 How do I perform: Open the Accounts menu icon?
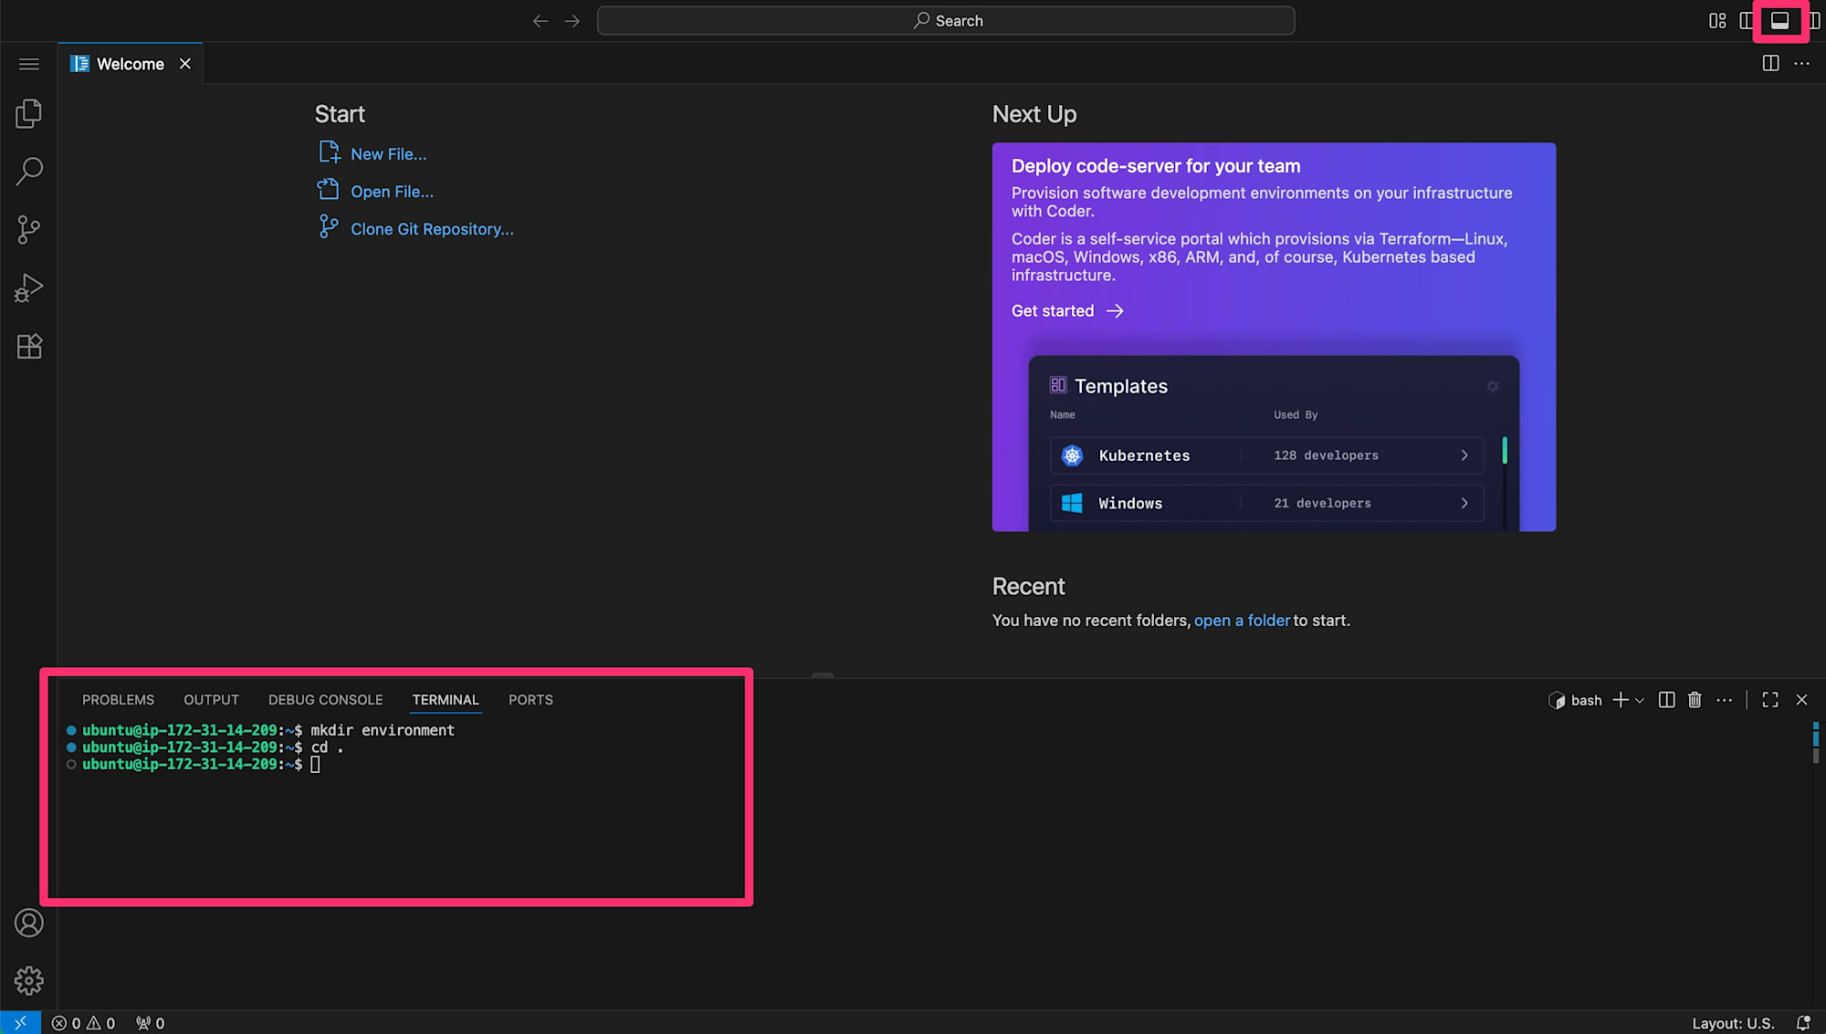pos(28,923)
